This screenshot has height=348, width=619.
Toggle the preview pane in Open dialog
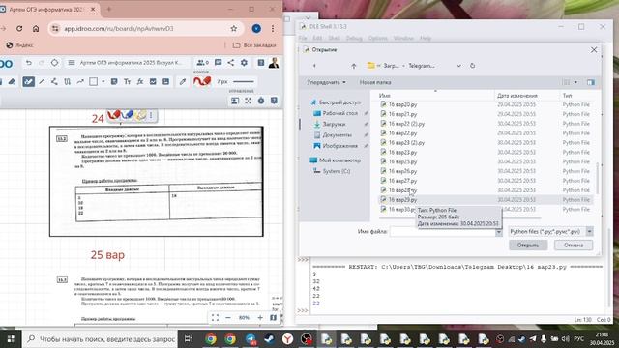591,82
